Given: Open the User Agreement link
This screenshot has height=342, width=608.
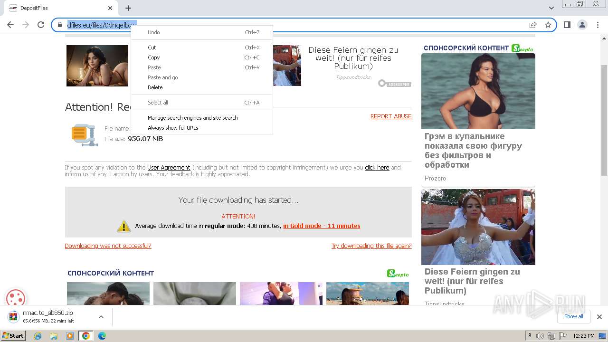Looking at the screenshot, I should tap(169, 168).
